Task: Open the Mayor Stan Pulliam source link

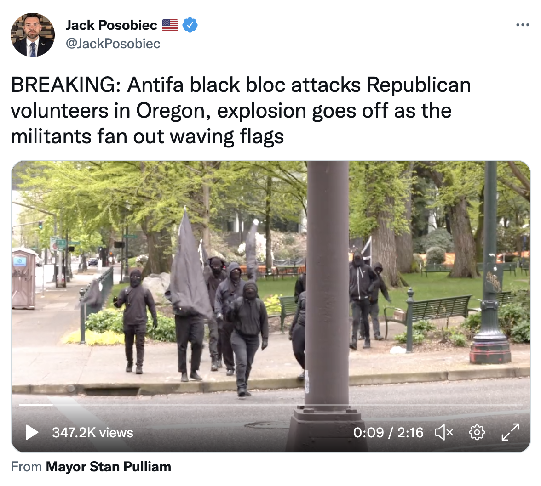Action: coord(109,467)
